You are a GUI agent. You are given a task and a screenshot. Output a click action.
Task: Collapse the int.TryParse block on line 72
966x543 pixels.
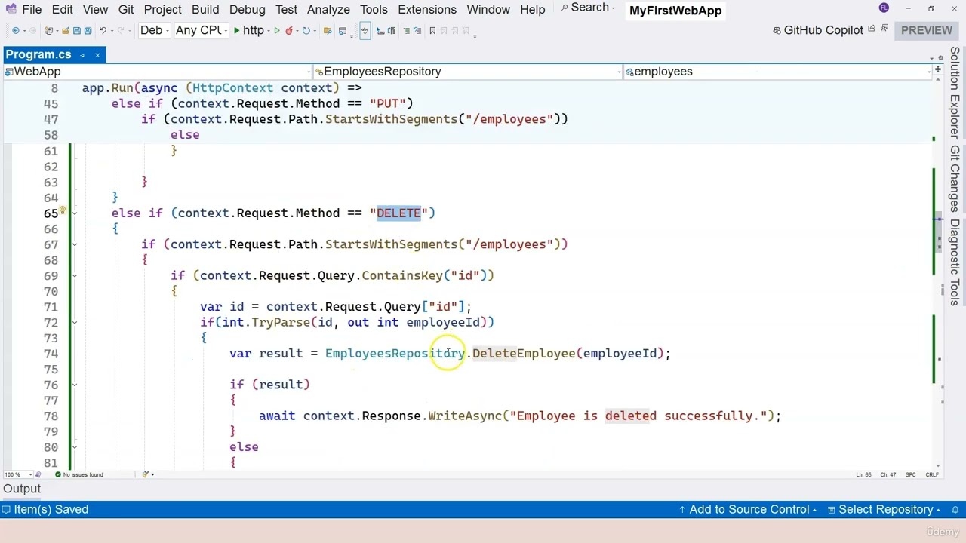click(74, 322)
